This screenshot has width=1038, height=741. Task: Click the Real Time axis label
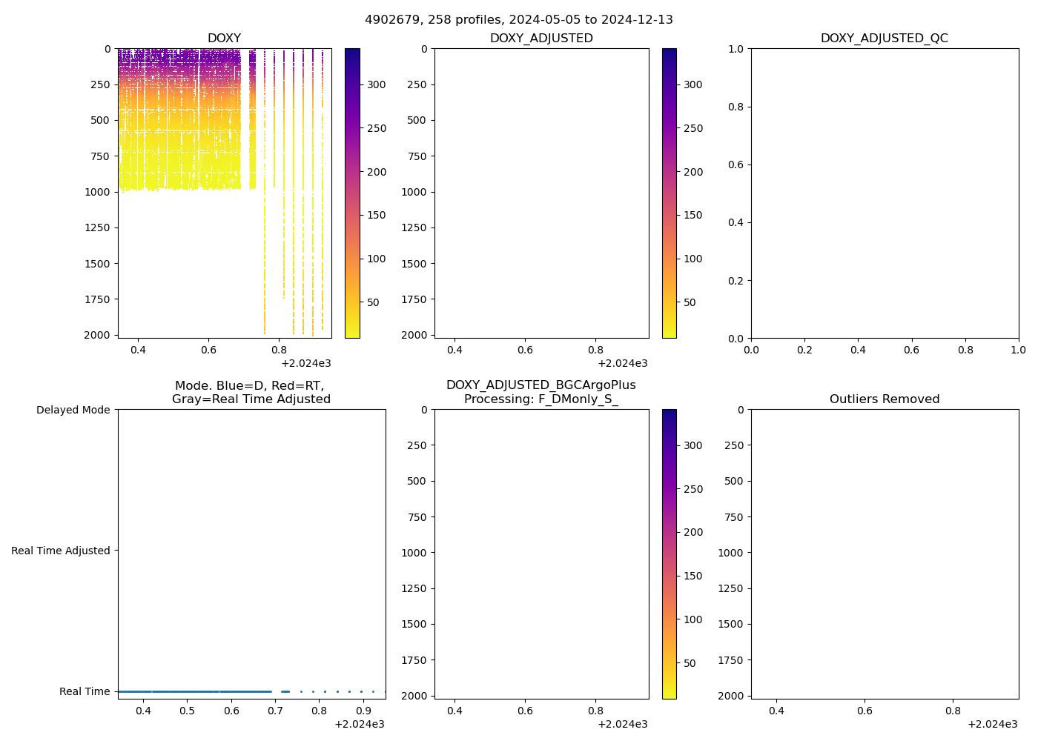pyautogui.click(x=85, y=691)
